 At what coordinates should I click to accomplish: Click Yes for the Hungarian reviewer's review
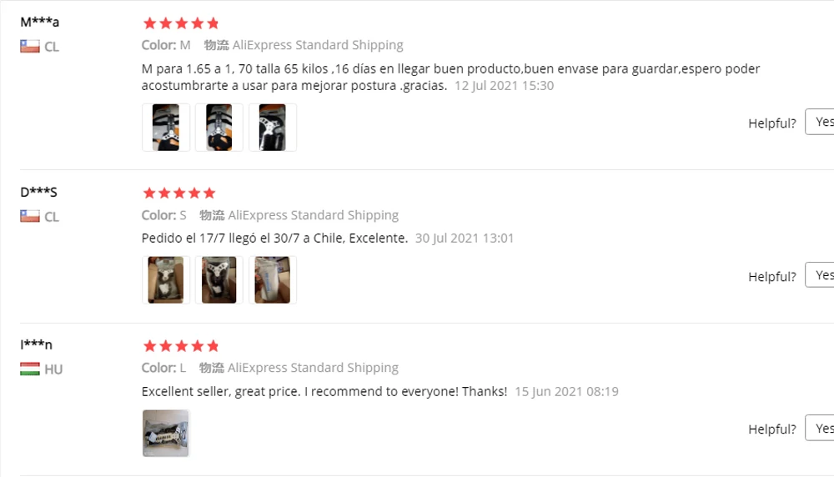coord(820,428)
